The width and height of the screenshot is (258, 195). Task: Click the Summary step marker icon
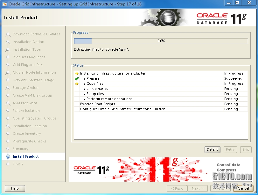point(8,149)
